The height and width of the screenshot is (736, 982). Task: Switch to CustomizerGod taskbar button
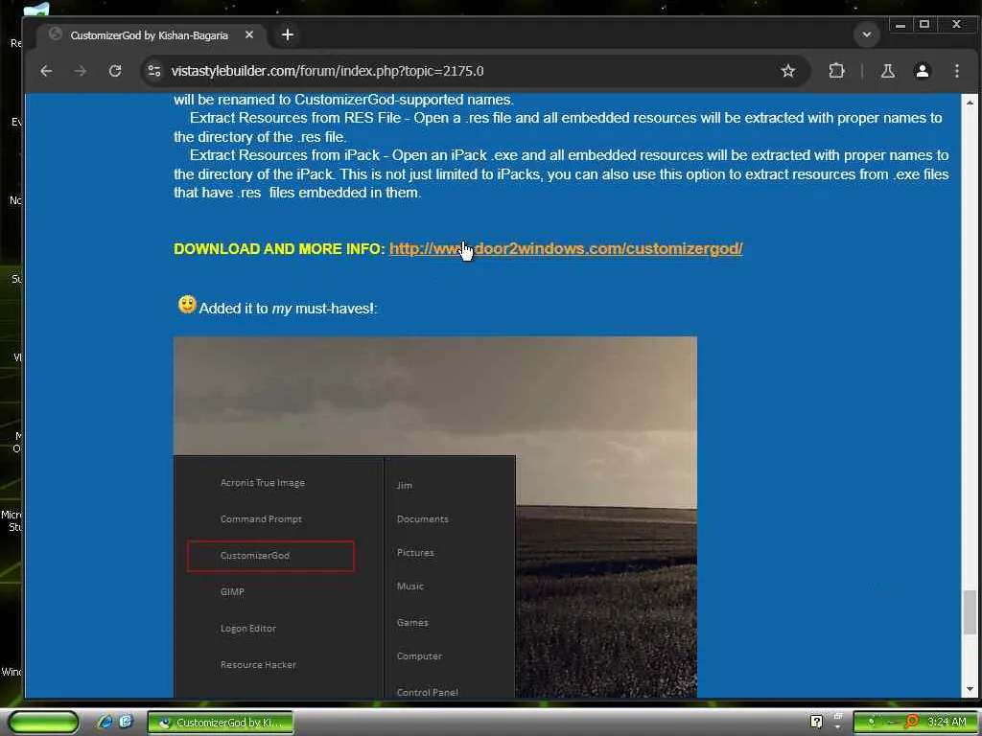point(221,723)
